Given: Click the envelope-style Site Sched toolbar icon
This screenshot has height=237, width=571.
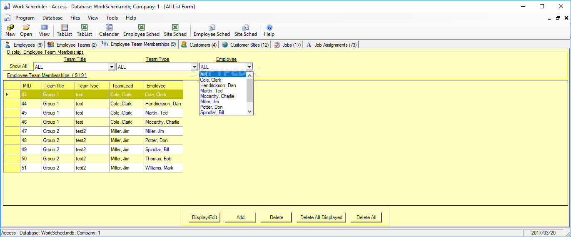Looking at the screenshot, I should tap(245, 30).
